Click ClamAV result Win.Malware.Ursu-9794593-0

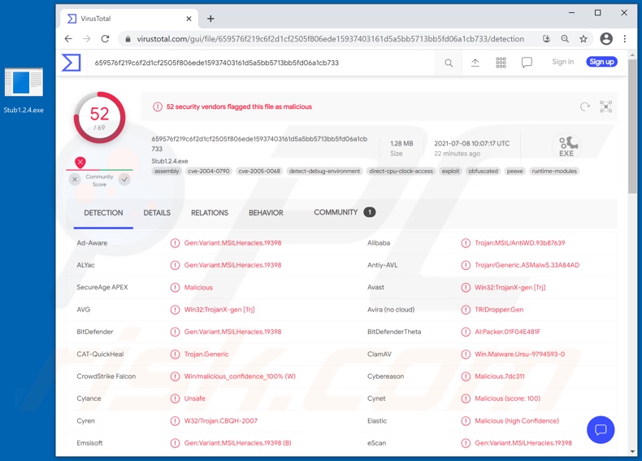pos(519,354)
